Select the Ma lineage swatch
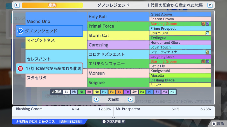The width and height of the screenshot is (227, 127). click(x=165, y=92)
